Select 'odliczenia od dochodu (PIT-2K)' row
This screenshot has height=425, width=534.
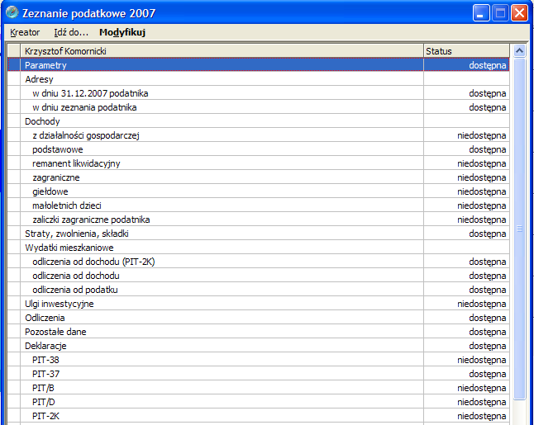[259, 262]
